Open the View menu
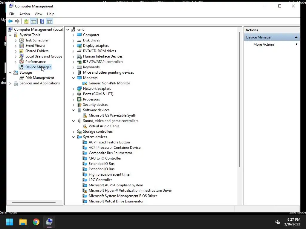The height and width of the screenshot is (229, 306). click(38, 14)
